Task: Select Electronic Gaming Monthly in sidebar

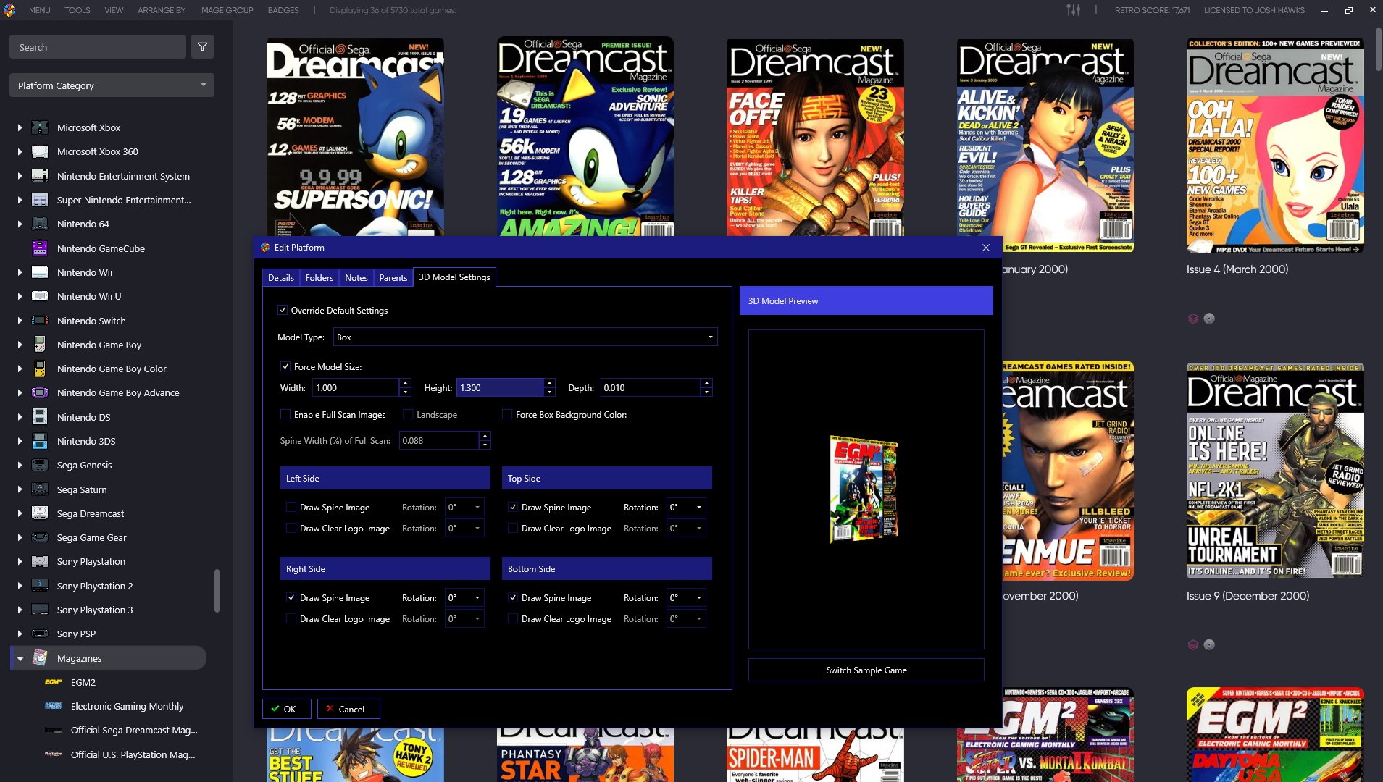Action: (127, 706)
